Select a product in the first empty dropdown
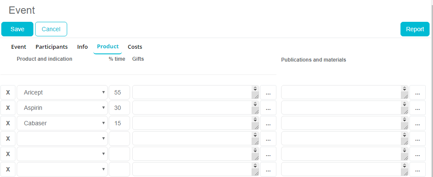433x177 pixels. click(x=62, y=139)
